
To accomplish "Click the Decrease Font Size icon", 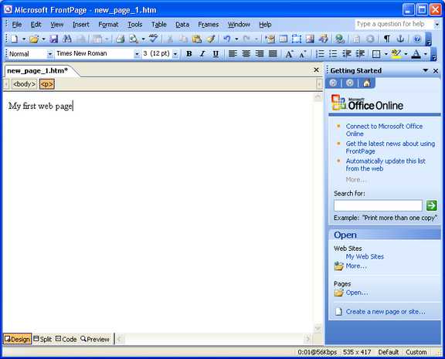I will (303, 53).
